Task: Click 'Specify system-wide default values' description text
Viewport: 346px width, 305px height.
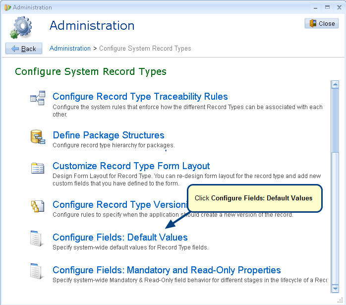Action: (x=130, y=247)
